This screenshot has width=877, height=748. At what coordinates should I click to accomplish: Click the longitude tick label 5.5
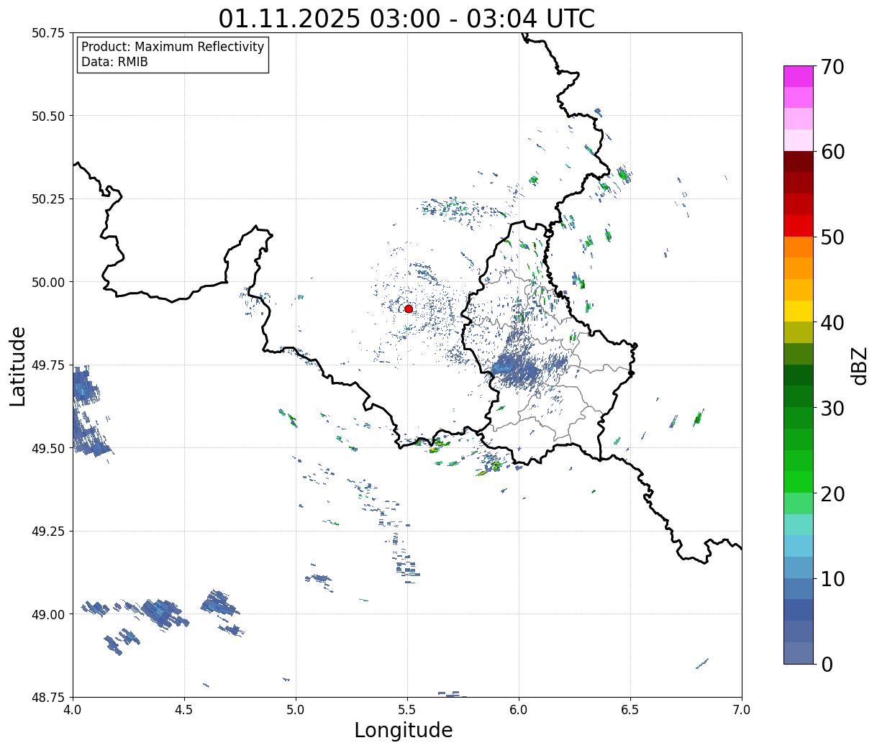[x=407, y=710]
